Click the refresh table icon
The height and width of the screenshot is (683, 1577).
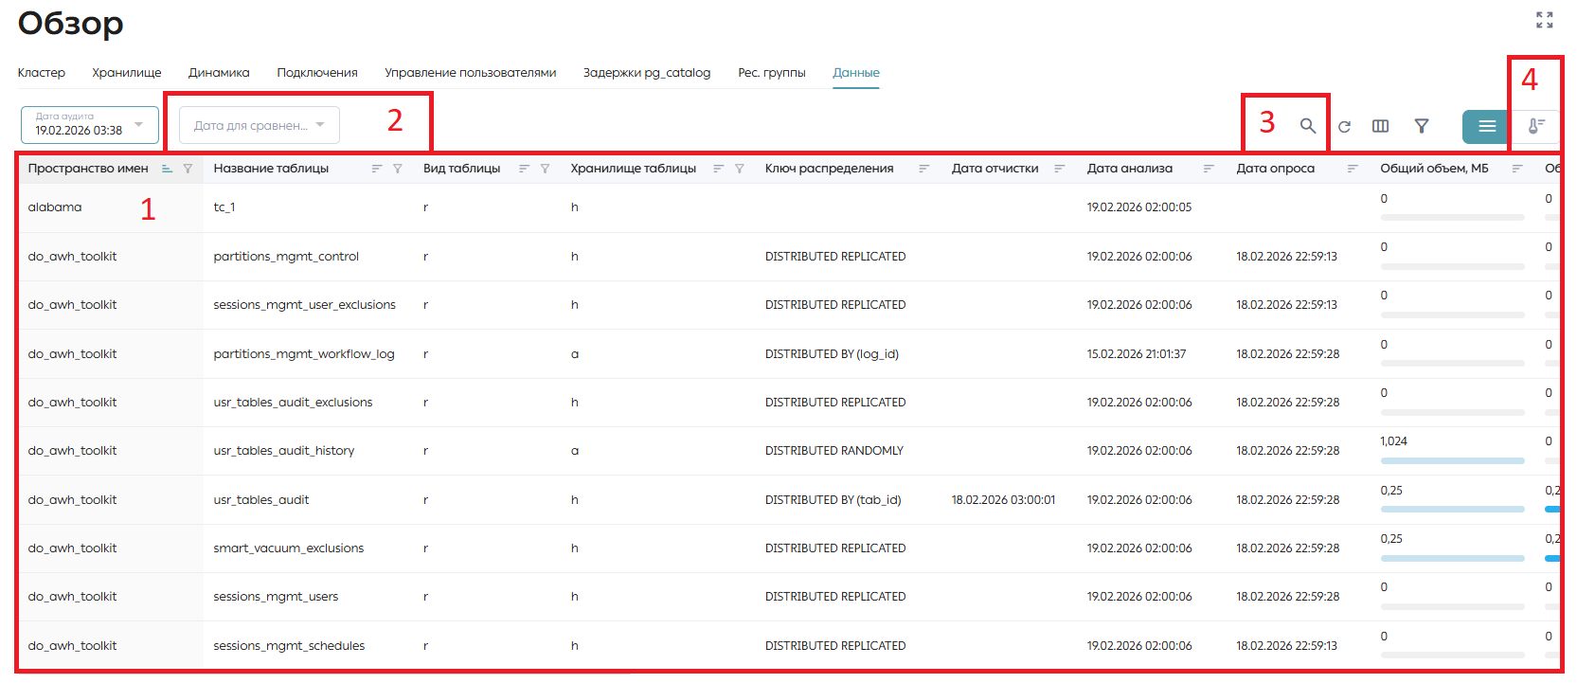click(1344, 126)
